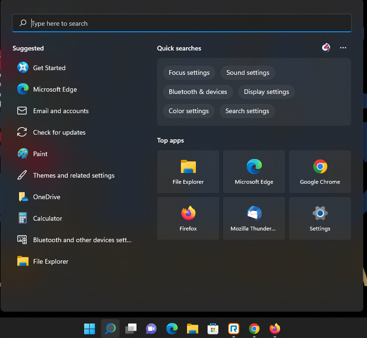Select Bluetooth & devices quick search
This screenshot has width=367, height=338.
(198, 92)
